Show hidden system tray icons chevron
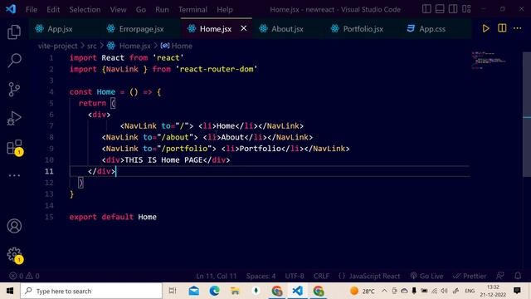The width and height of the screenshot is (531, 299). pos(384,291)
